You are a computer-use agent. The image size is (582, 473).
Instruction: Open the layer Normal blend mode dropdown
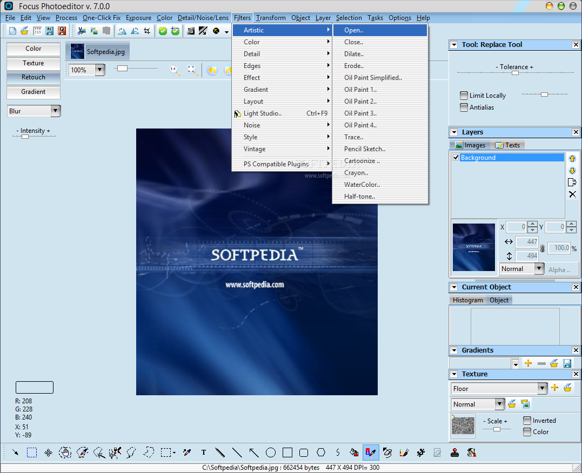[x=539, y=268]
